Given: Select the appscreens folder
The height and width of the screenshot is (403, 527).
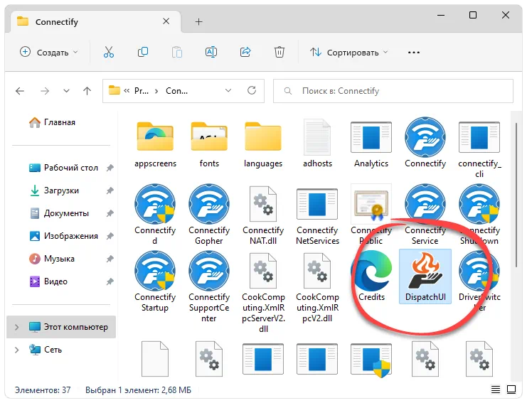Looking at the screenshot, I should tap(155, 144).
